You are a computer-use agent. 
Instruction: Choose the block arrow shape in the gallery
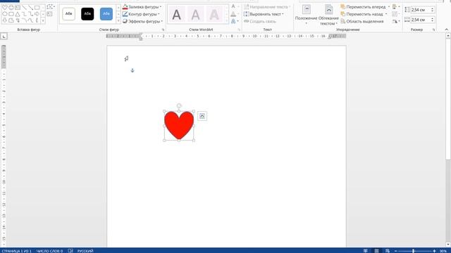[x=37, y=14]
